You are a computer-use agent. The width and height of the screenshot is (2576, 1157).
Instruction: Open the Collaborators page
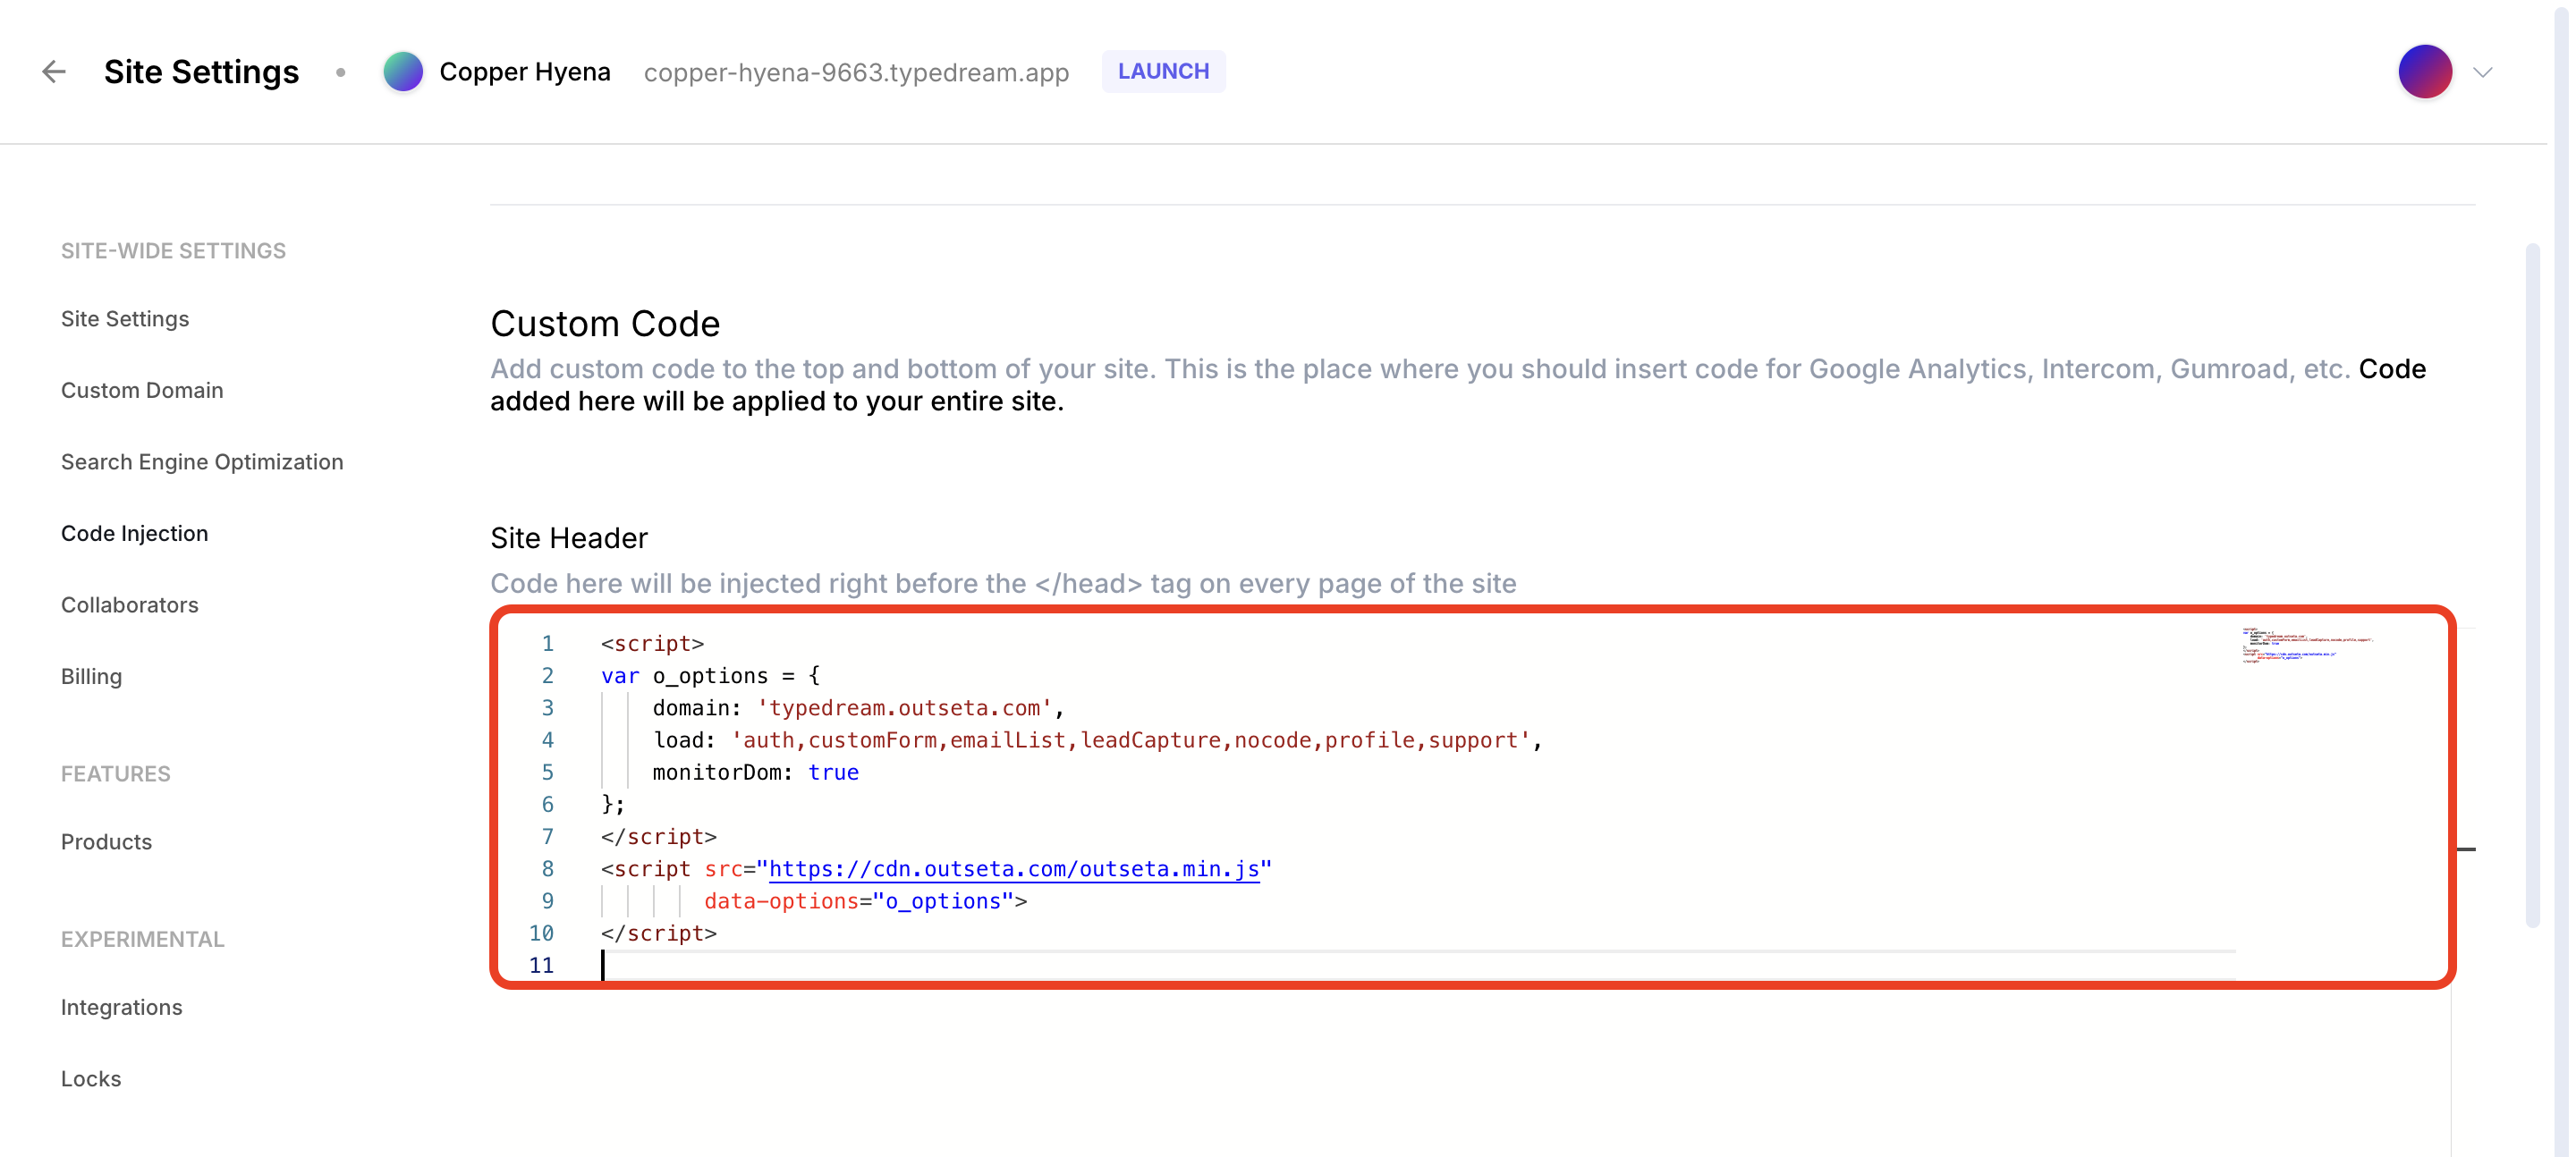[x=130, y=605]
